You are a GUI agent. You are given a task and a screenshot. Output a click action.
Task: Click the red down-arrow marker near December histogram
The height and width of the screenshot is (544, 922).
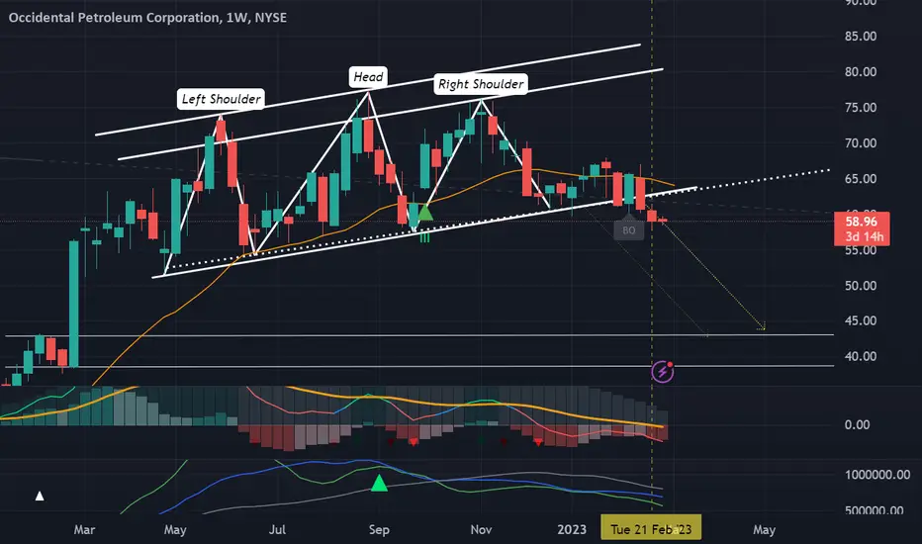tap(538, 442)
